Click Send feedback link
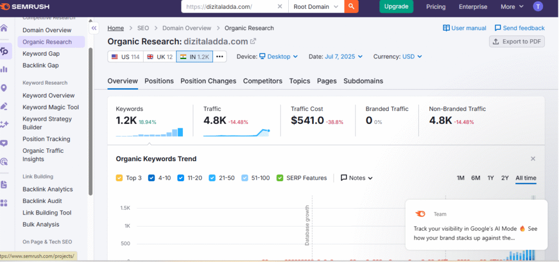Screen dimensions: 559x262 [520, 28]
